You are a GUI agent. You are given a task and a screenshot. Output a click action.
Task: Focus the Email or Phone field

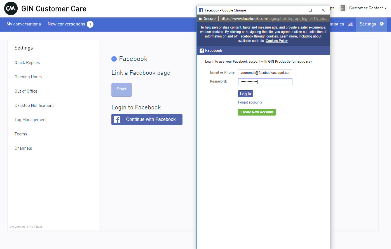point(265,73)
